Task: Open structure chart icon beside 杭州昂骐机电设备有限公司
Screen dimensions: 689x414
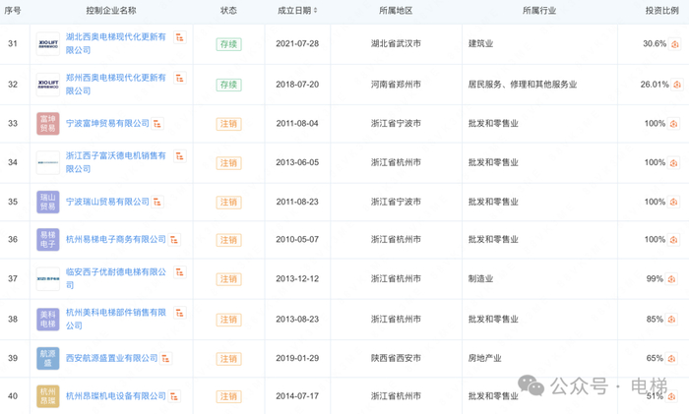Action: click(x=174, y=397)
